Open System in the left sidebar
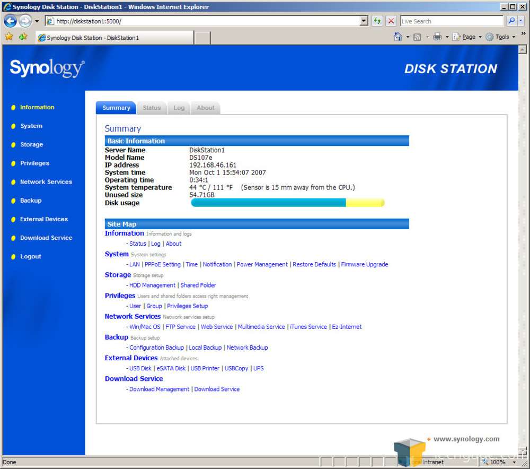 click(x=31, y=126)
